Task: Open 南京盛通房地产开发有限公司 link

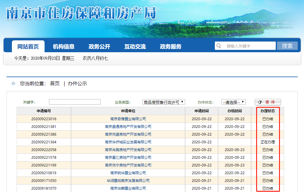Action: pos(128,127)
